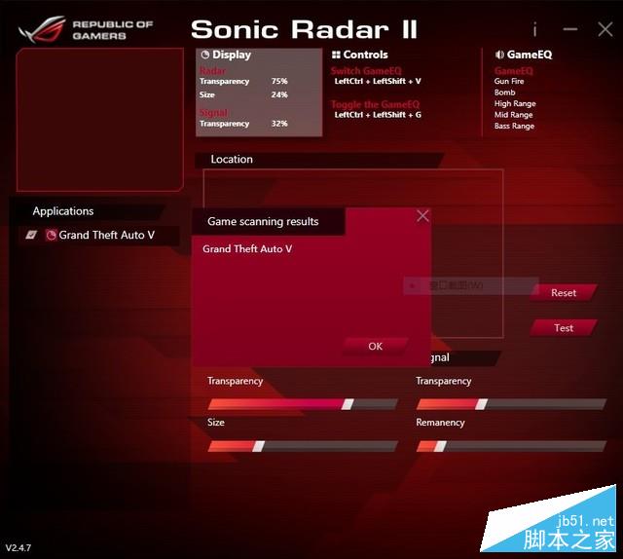Screen dimensions: 623x559
Task: Select Grand Theft Auto V in scanning results
Action: [247, 249]
